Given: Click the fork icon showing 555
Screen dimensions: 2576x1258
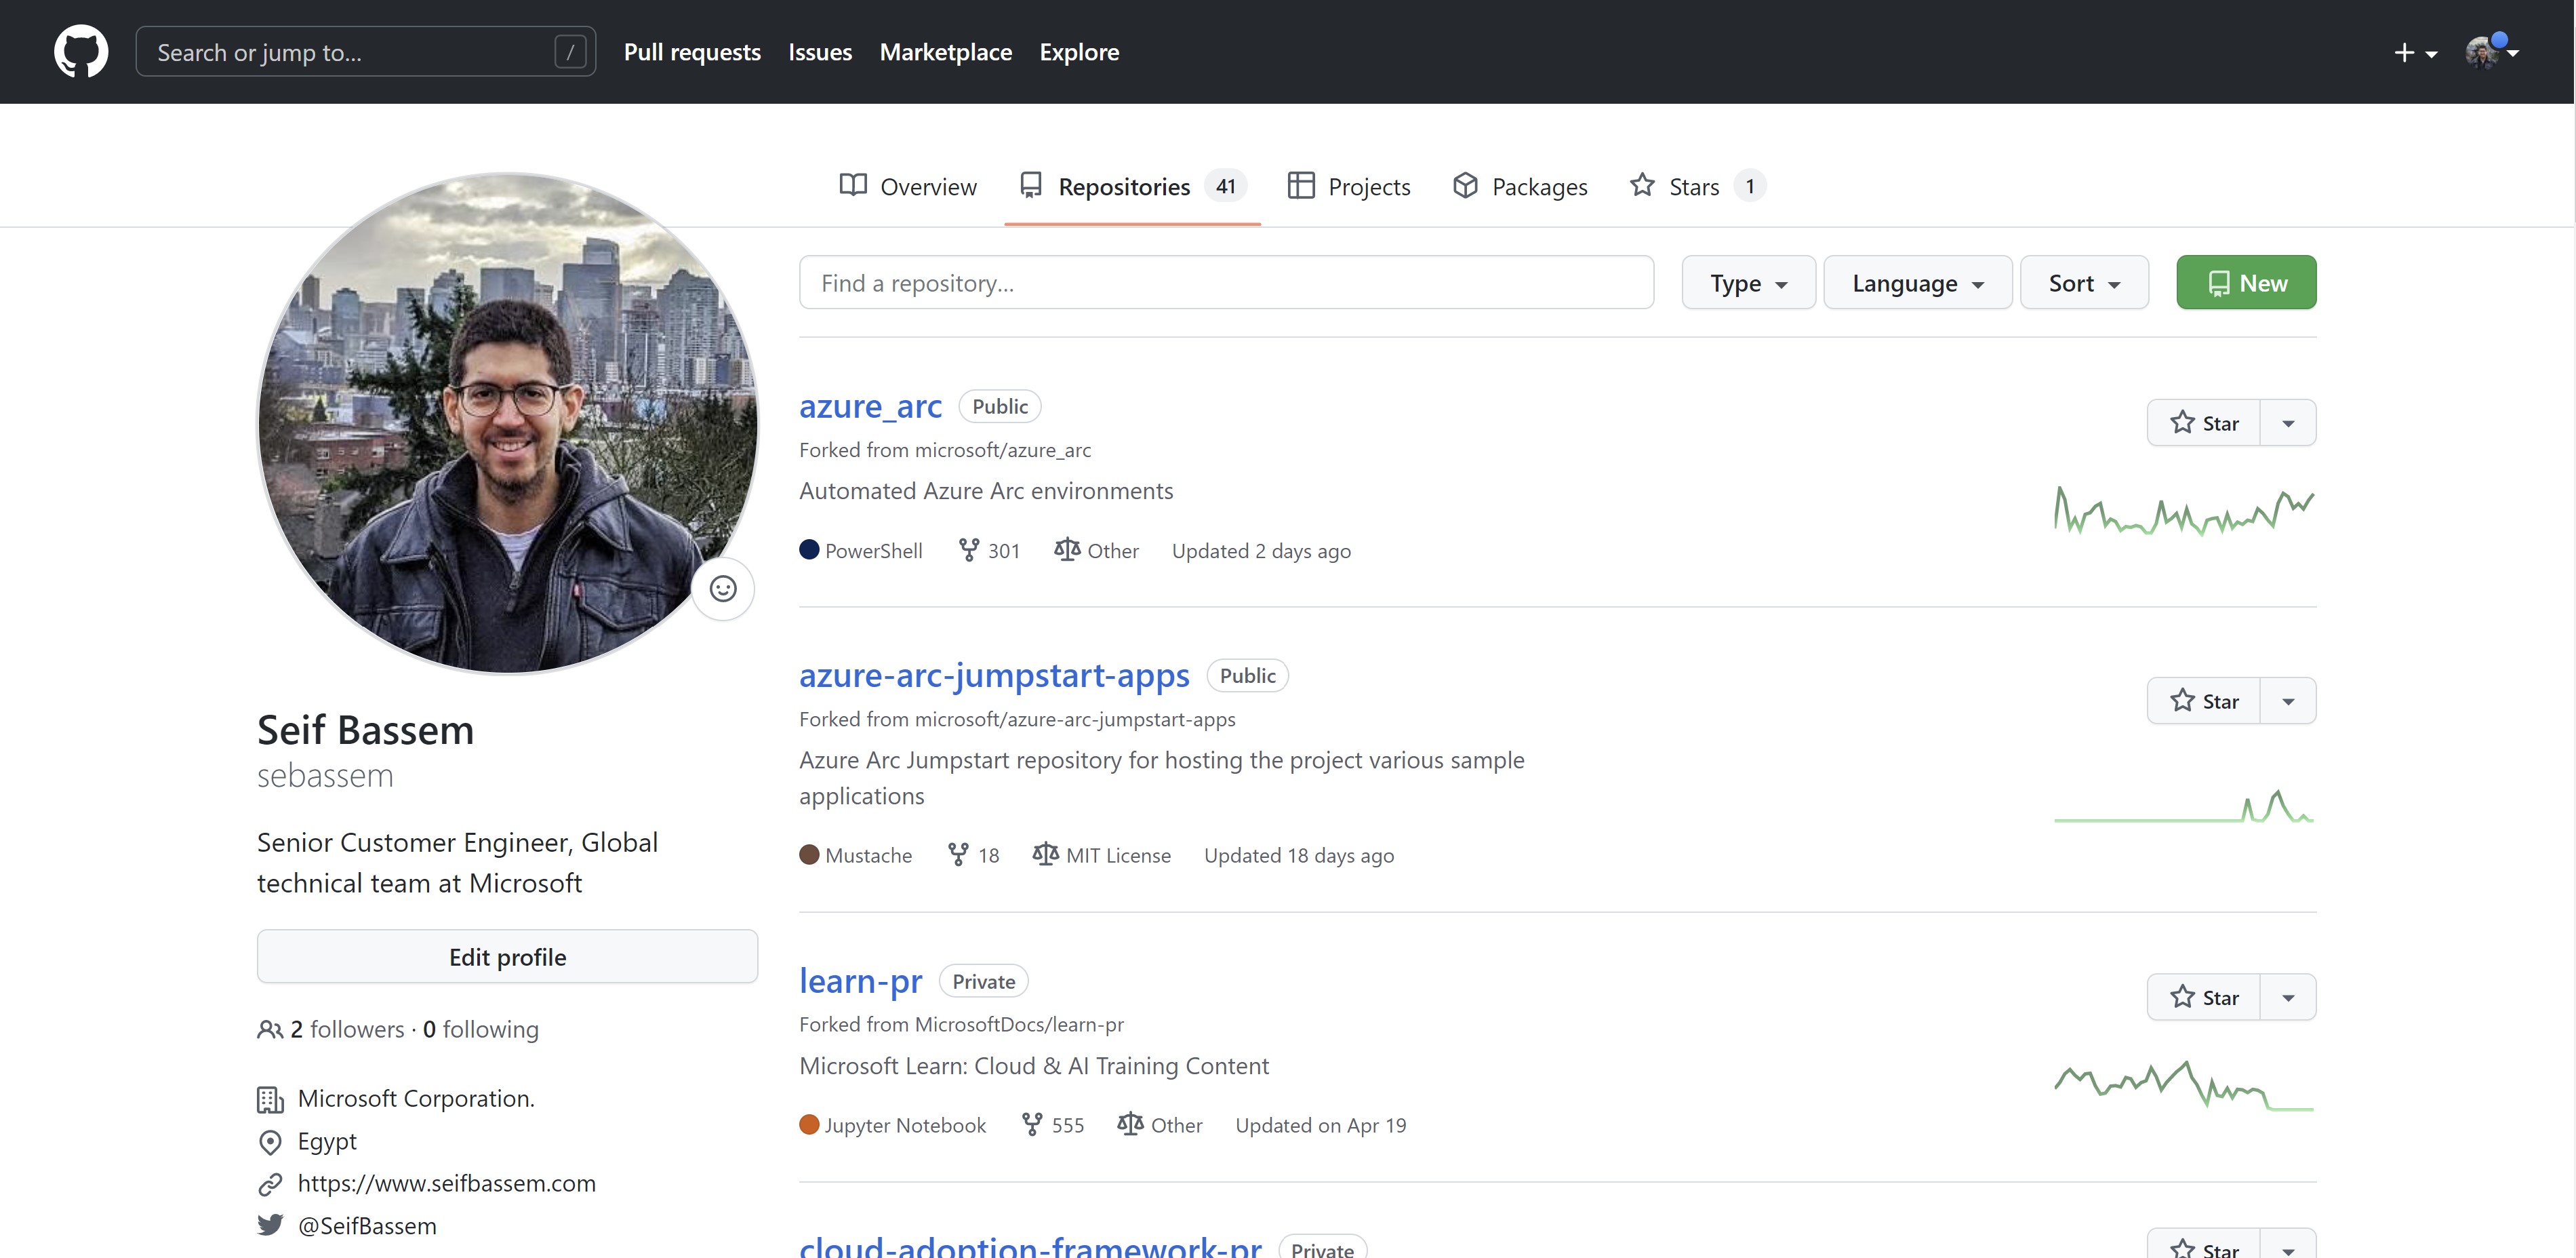Looking at the screenshot, I should 1032,1124.
